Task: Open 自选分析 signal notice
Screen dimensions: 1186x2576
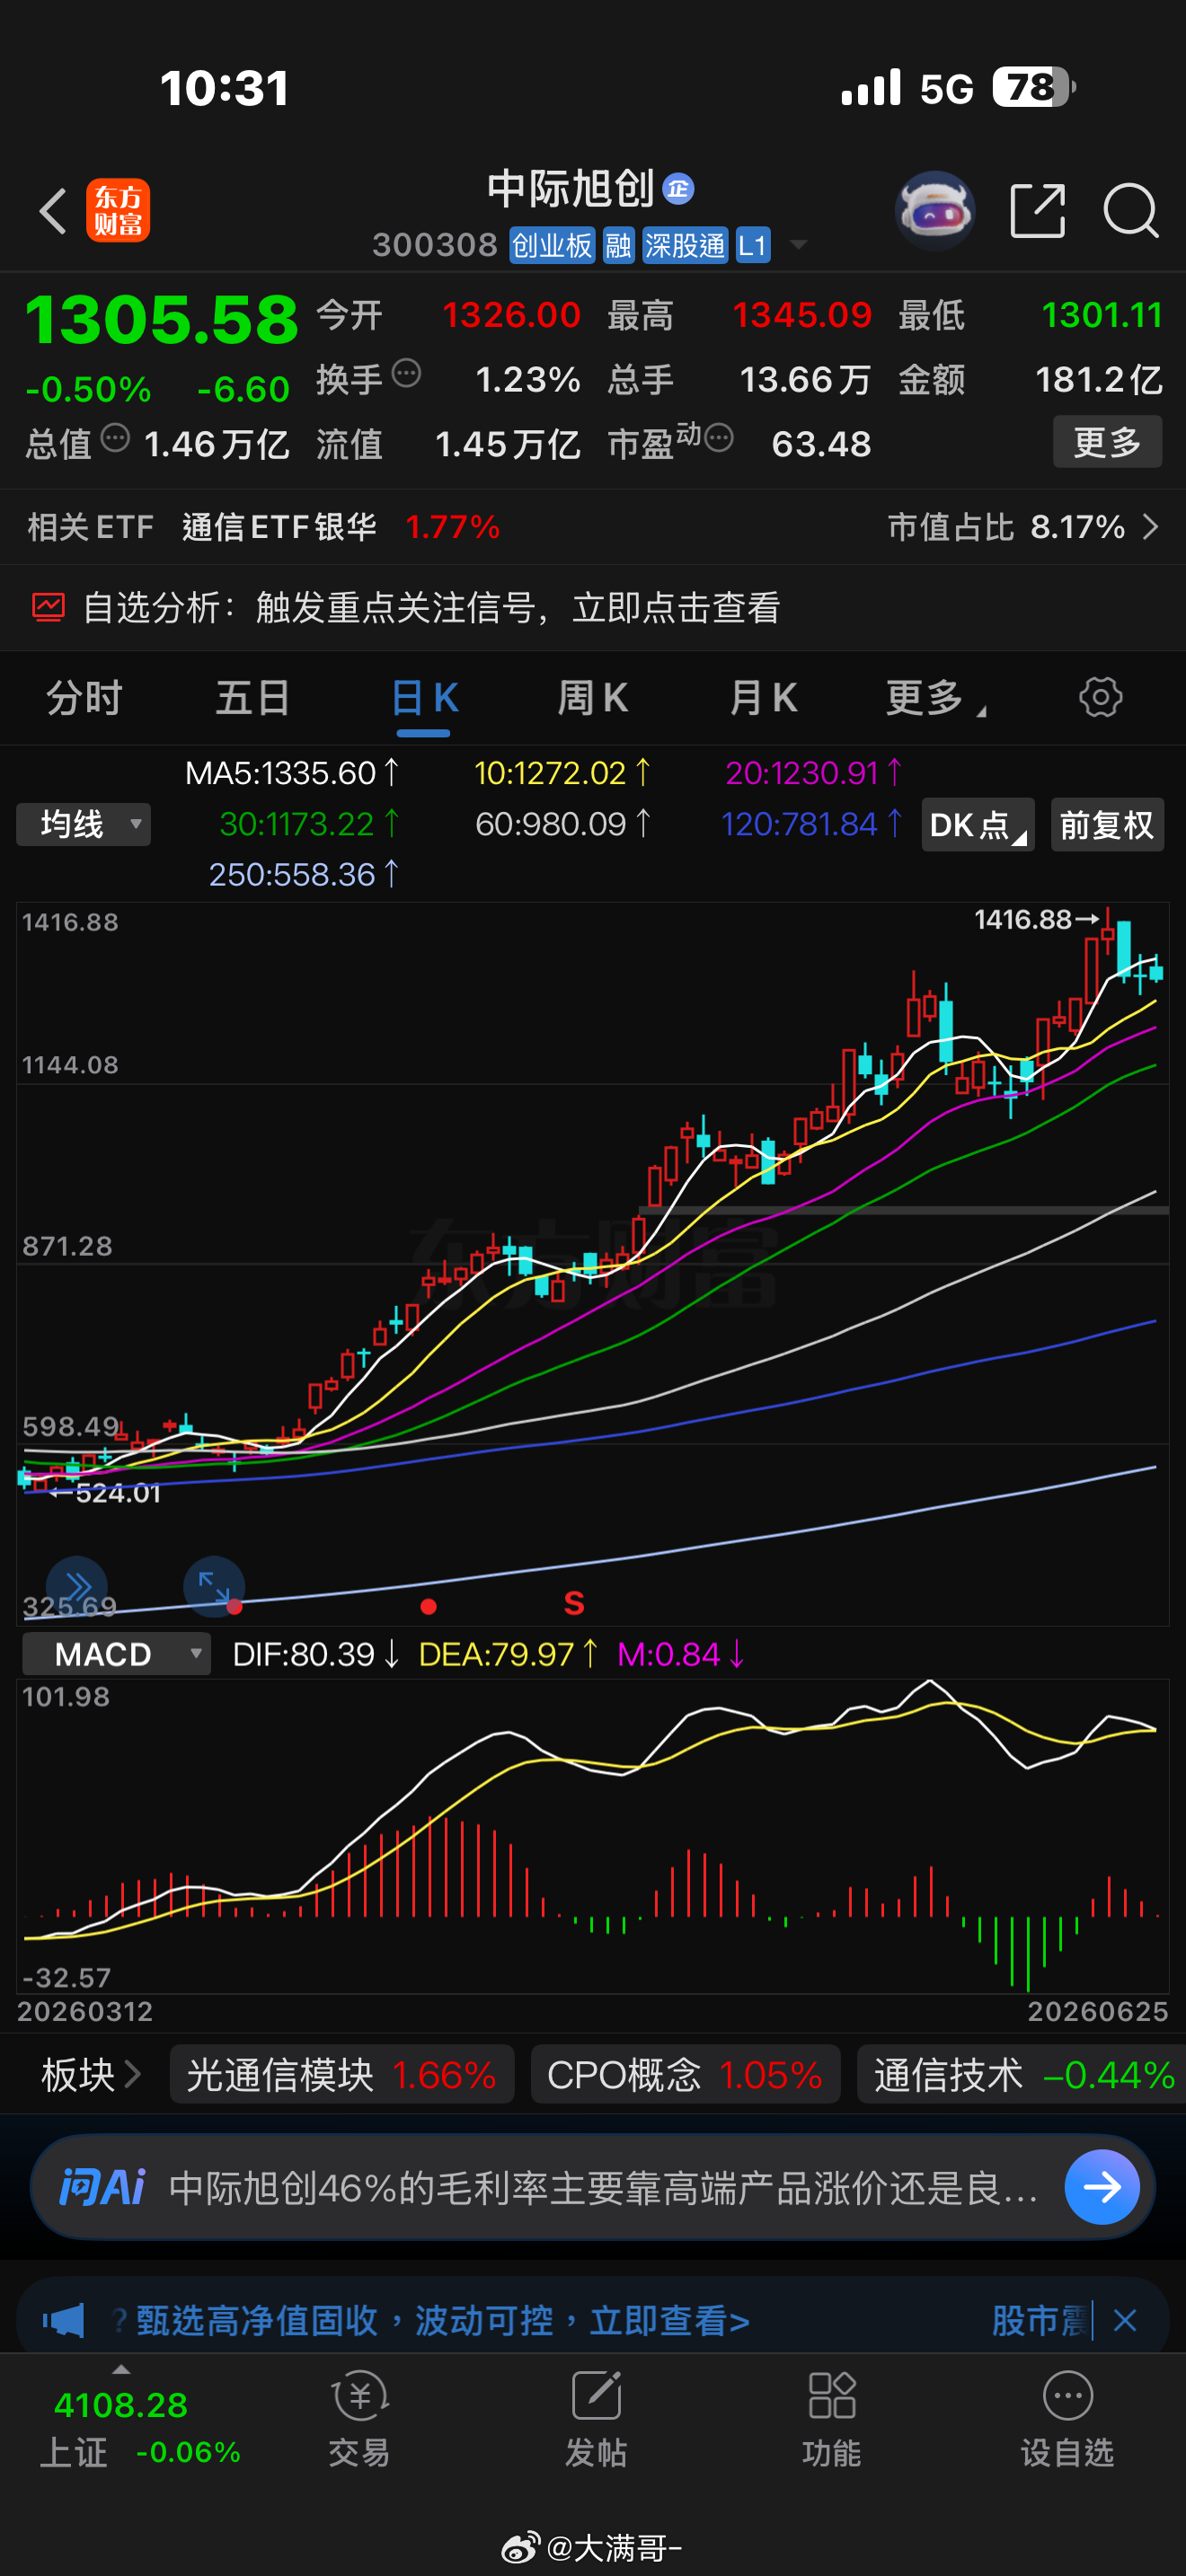Action: (430, 607)
